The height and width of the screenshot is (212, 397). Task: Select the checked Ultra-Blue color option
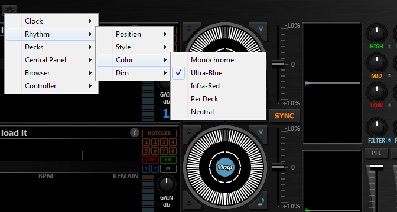pos(218,73)
